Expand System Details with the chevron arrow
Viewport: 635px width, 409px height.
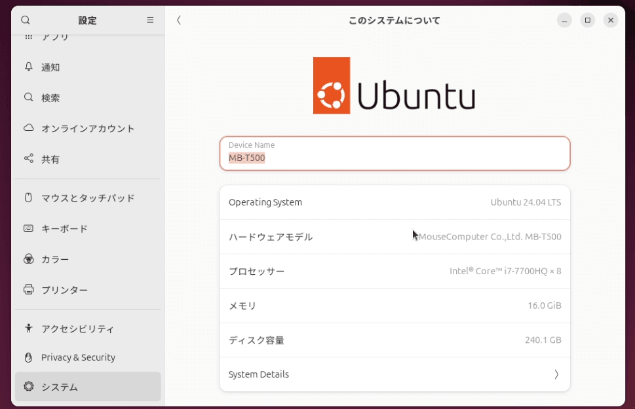(556, 374)
